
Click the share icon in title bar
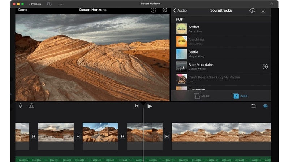(x=272, y=4)
